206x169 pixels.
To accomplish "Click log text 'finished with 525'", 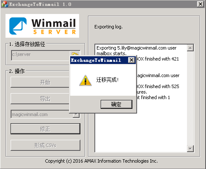I will [162, 86].
